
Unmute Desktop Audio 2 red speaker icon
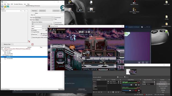tap(136, 90)
